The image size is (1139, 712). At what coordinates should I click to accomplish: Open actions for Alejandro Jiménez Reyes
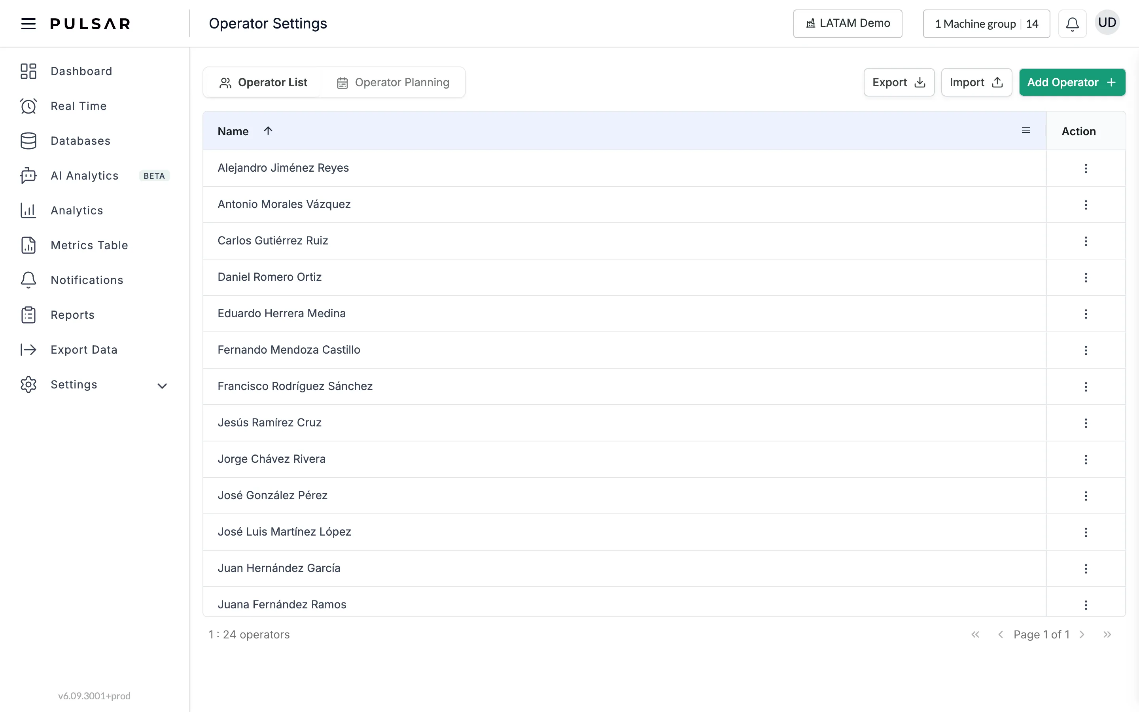pos(1086,168)
